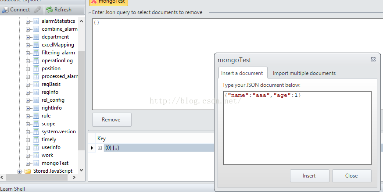Expand the department tree node
Viewport: 383px width, 192px height.
tap(28, 37)
